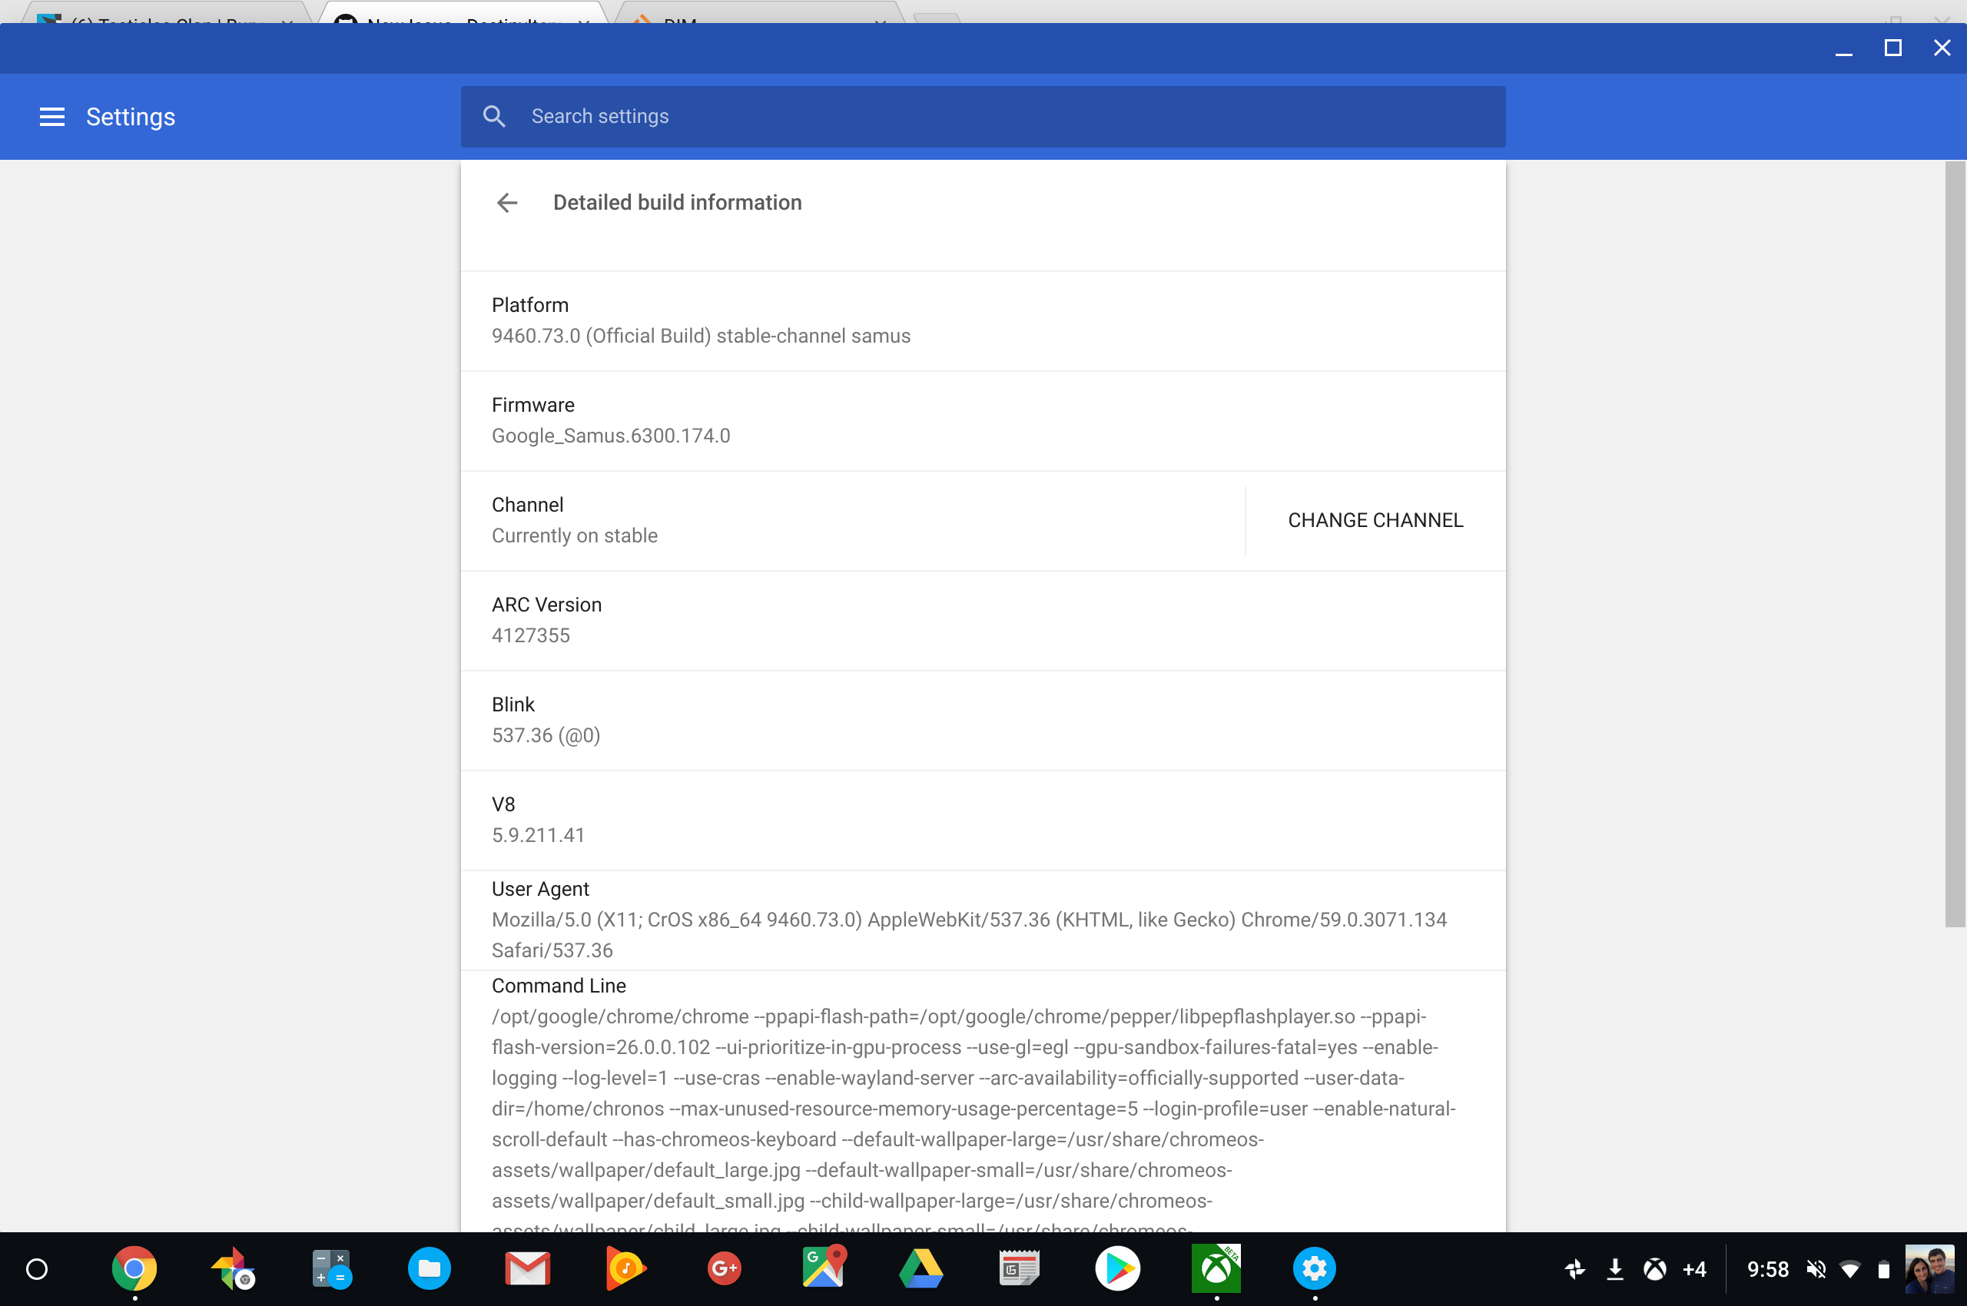
Task: Open Chrome from the shelf
Action: tap(134, 1268)
